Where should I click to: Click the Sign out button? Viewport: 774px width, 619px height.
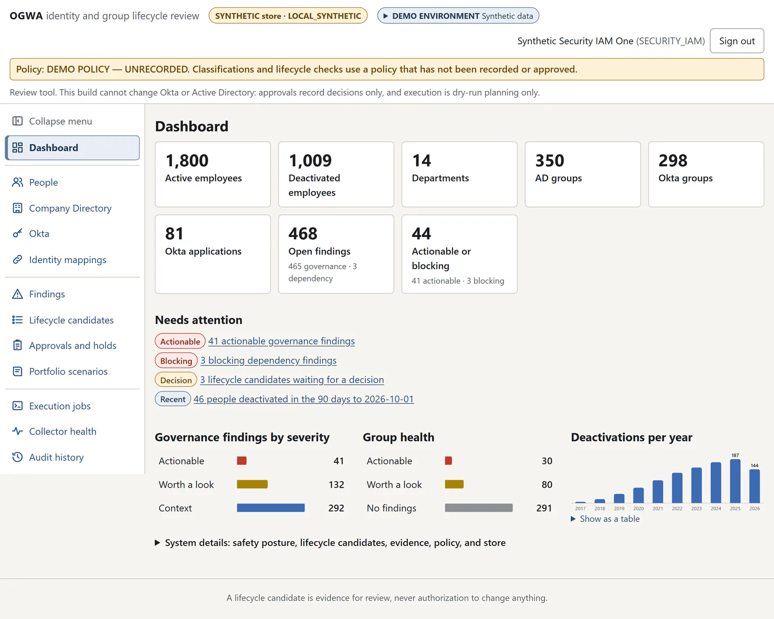737,41
